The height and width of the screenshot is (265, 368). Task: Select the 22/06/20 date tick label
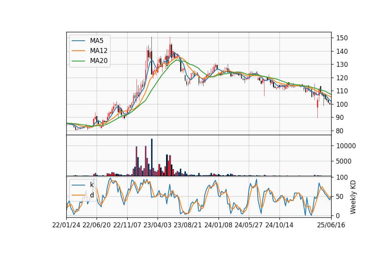coord(97,225)
